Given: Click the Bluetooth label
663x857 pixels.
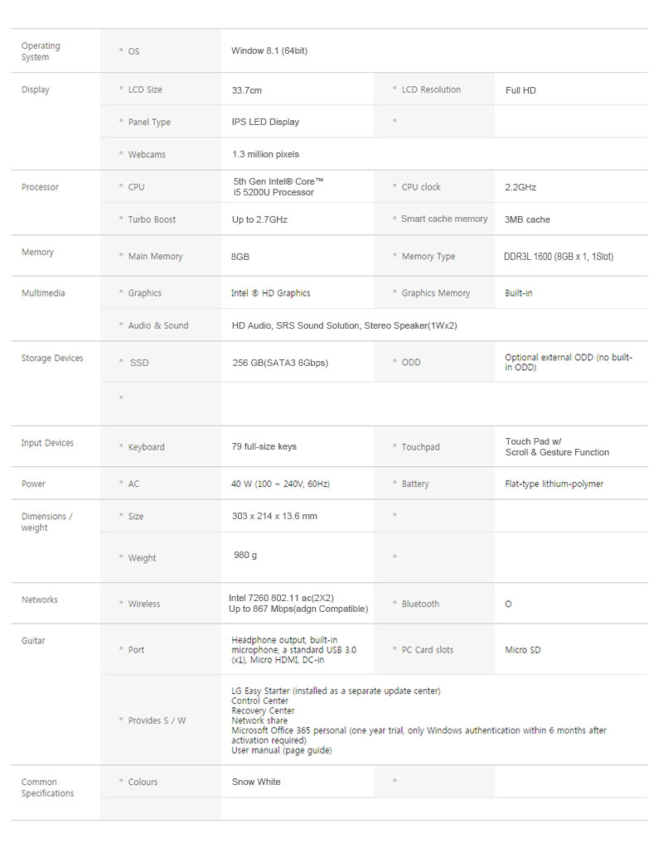Looking at the screenshot, I should [x=420, y=604].
